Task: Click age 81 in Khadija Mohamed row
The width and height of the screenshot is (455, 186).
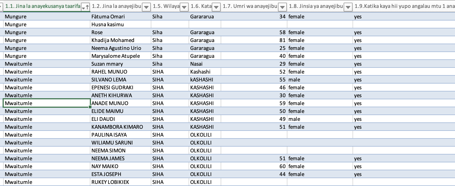Action: click(254, 40)
